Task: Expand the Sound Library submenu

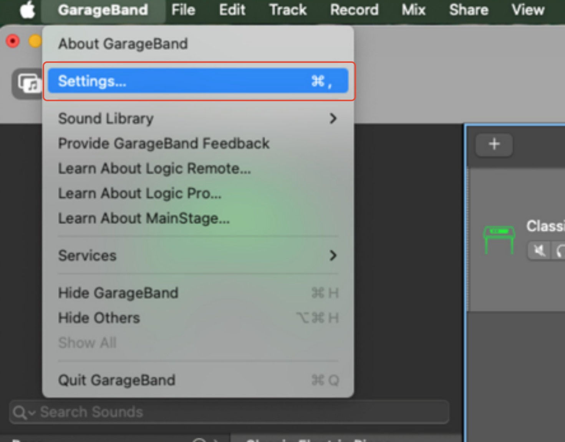Action: pos(198,118)
